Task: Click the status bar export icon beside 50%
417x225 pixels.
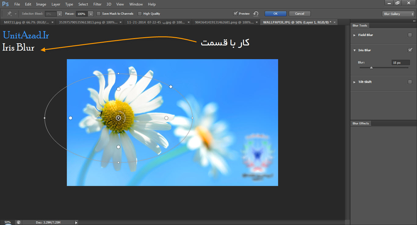Action: pos(19,223)
